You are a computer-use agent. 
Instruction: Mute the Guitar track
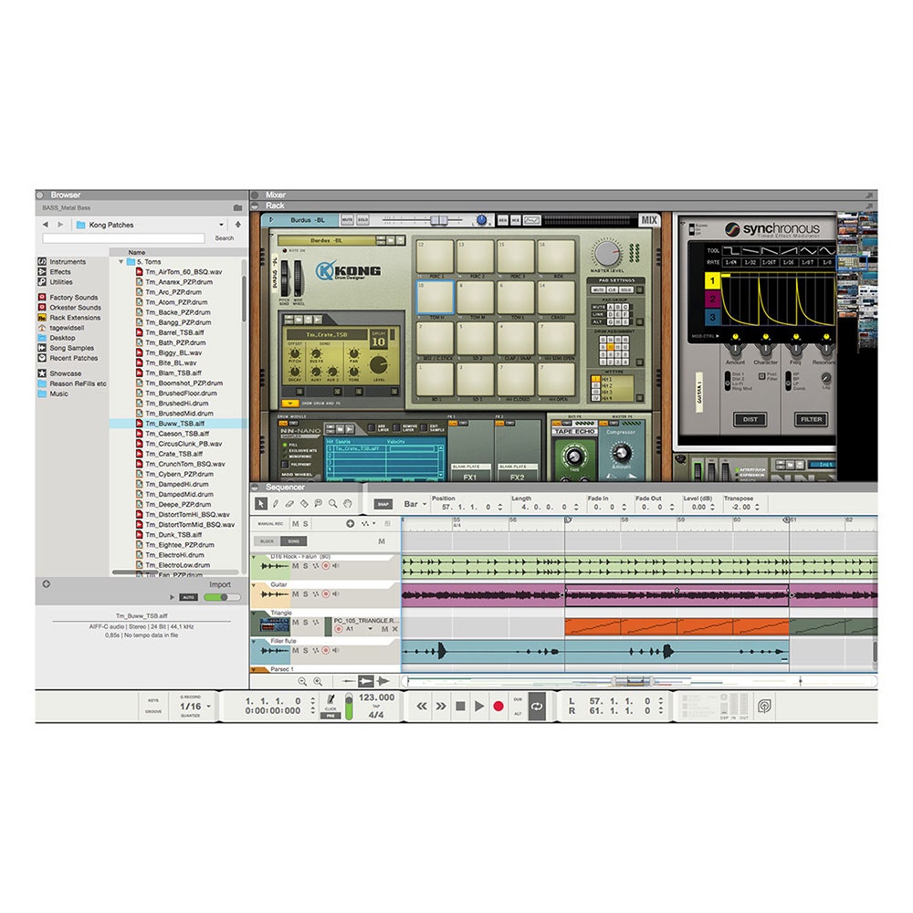click(x=295, y=594)
